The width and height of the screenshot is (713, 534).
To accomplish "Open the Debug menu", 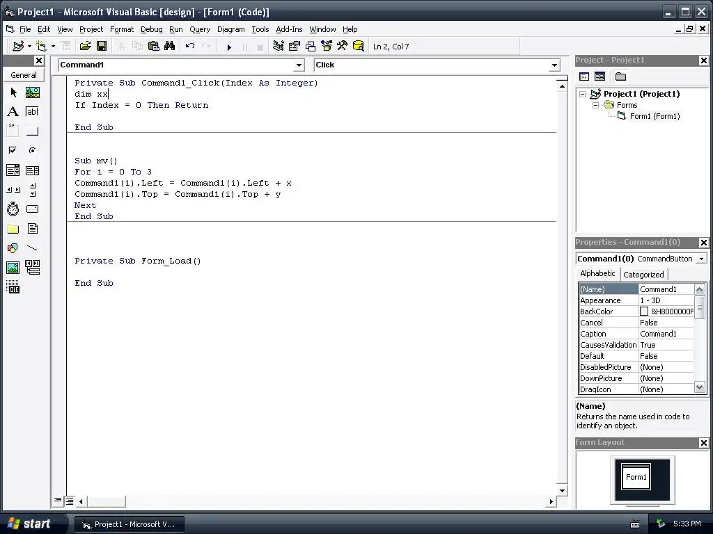I will pyautogui.click(x=151, y=29).
